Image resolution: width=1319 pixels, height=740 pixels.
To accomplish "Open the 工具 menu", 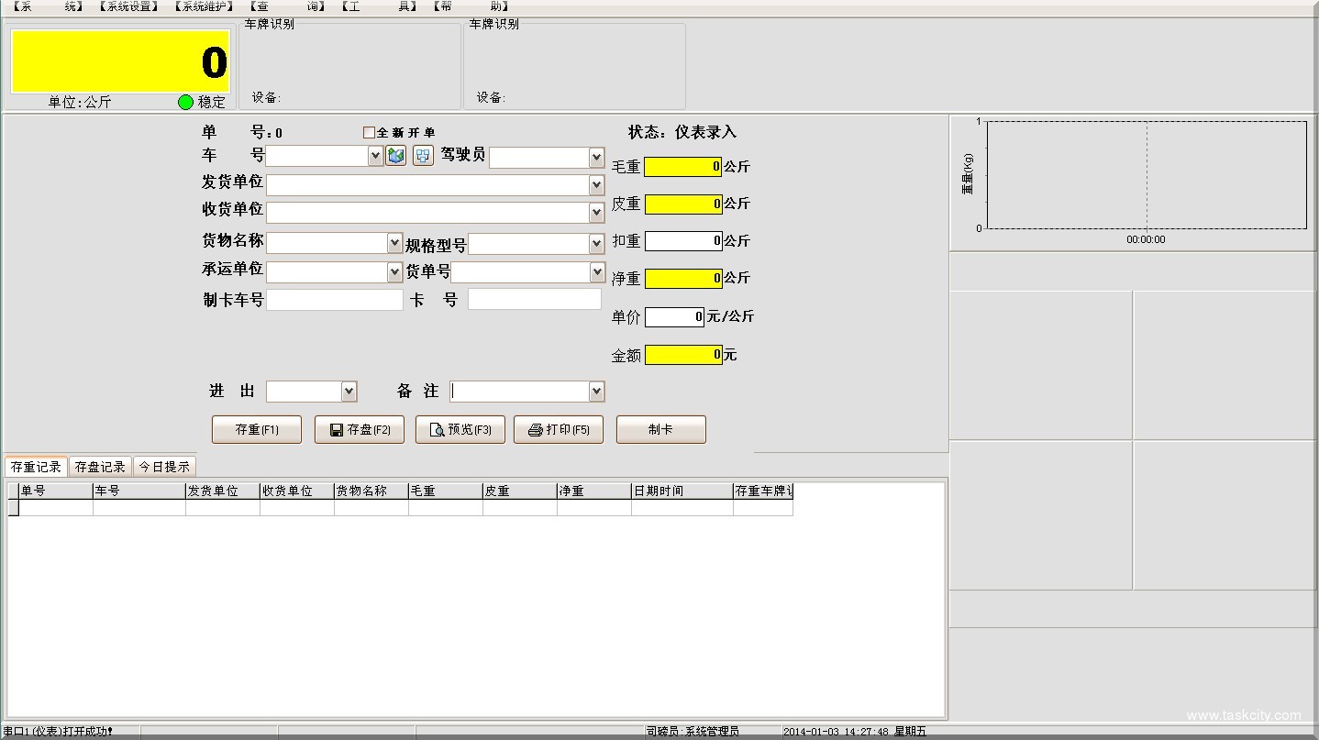I will (379, 6).
